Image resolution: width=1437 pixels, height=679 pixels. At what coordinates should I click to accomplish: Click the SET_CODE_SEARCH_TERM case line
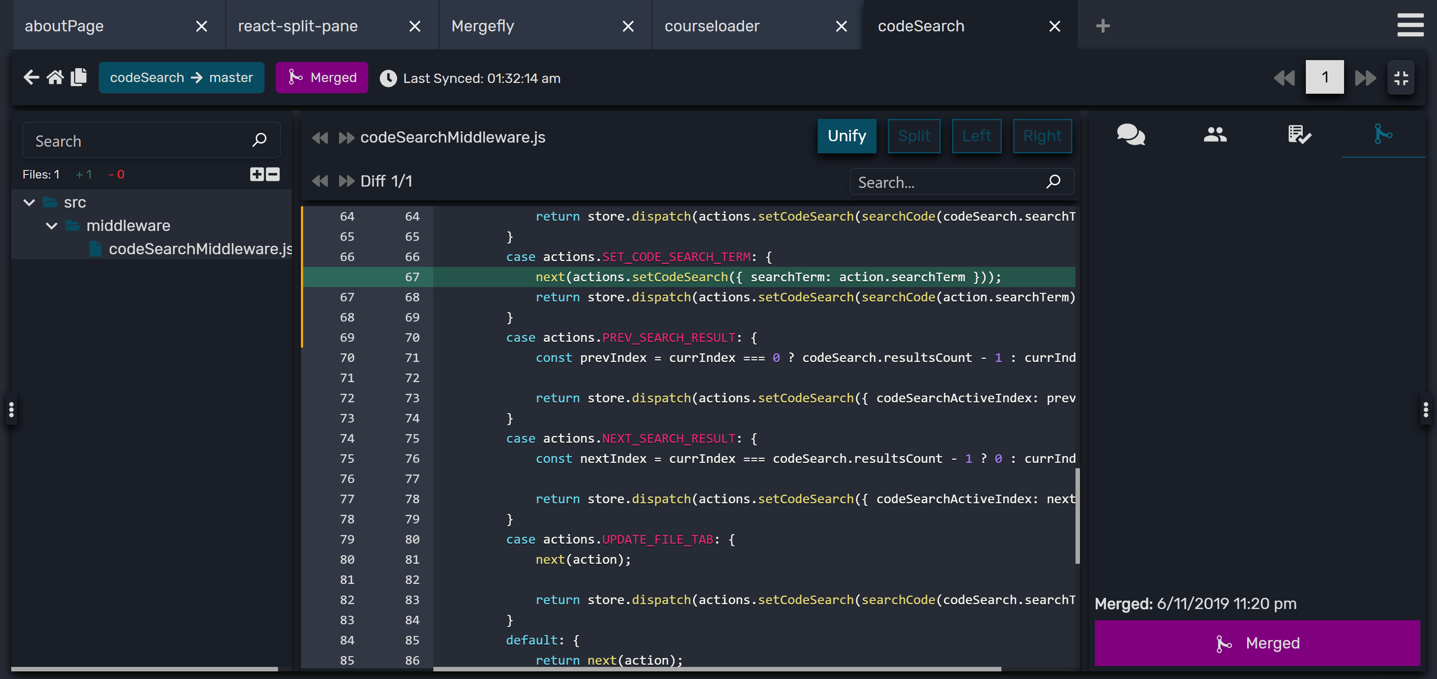pos(639,257)
